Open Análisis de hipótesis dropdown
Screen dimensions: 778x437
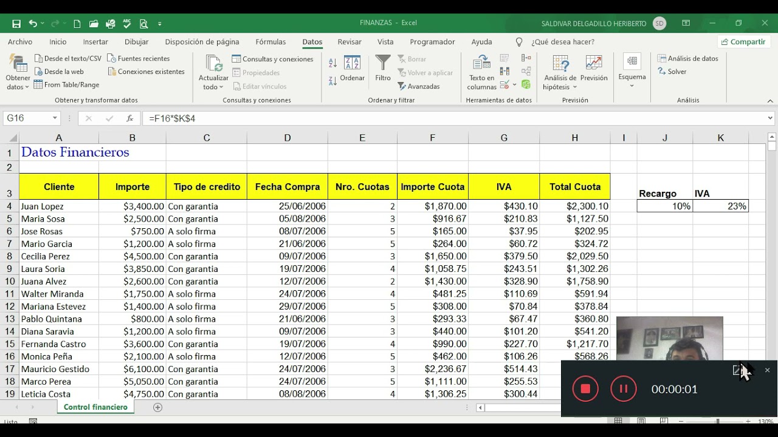coord(560,73)
